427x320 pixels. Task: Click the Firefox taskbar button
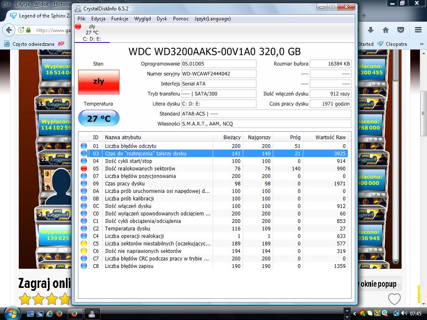coord(74,314)
